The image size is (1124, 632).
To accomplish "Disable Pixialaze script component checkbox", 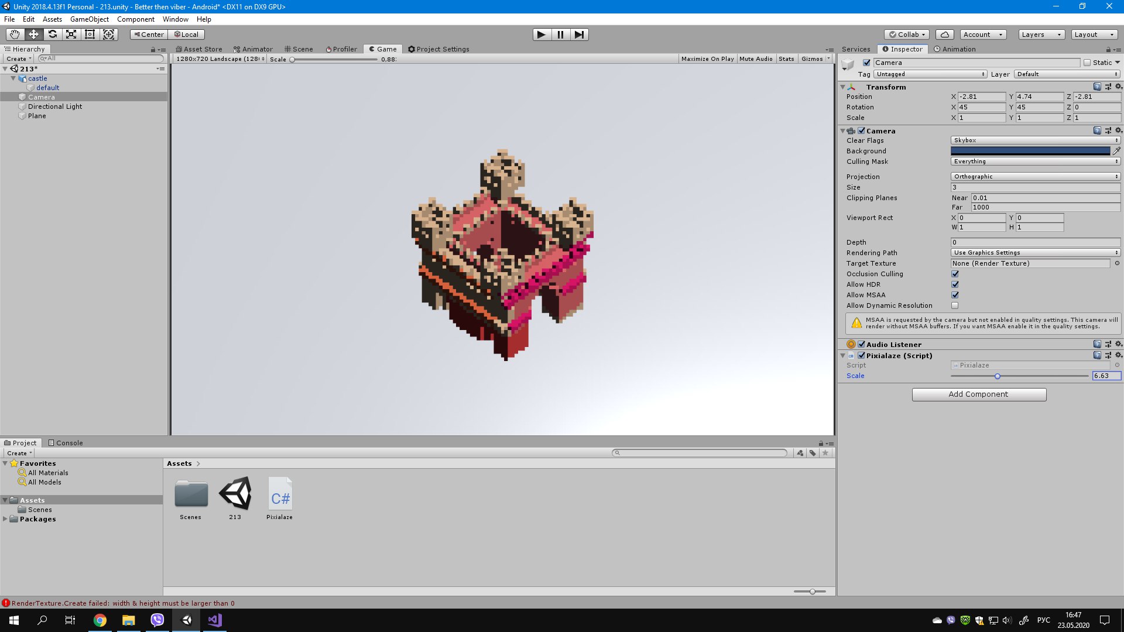I will 861,355.
